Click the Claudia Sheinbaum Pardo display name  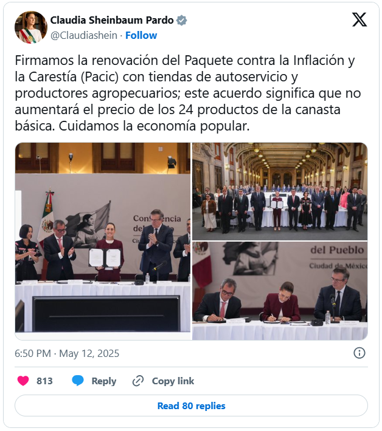[112, 20]
